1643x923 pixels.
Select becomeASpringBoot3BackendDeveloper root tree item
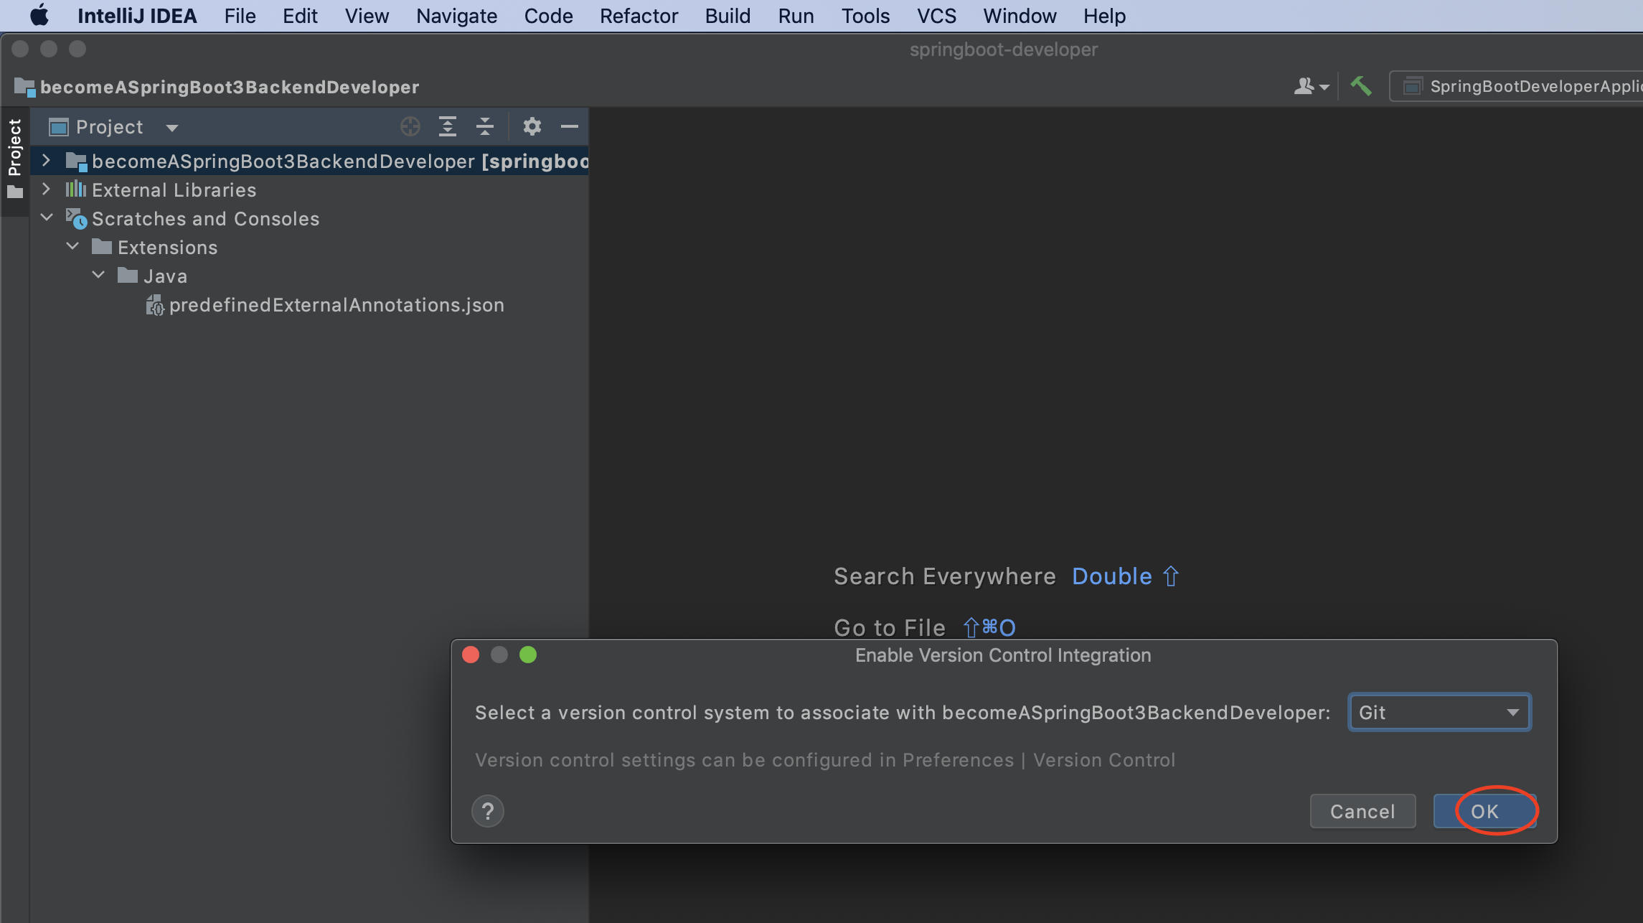(309, 161)
